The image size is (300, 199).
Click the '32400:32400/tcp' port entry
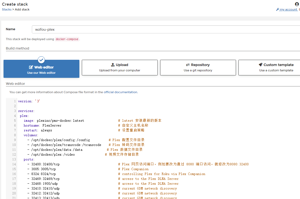coord(45,164)
